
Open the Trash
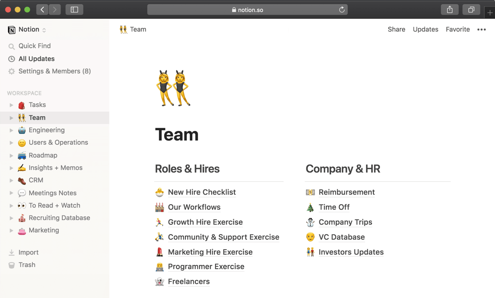click(27, 265)
